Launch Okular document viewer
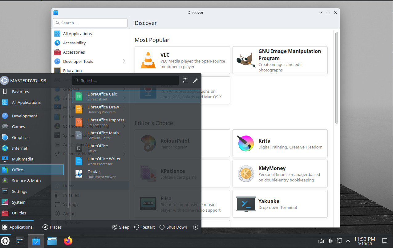 [x=136, y=174]
